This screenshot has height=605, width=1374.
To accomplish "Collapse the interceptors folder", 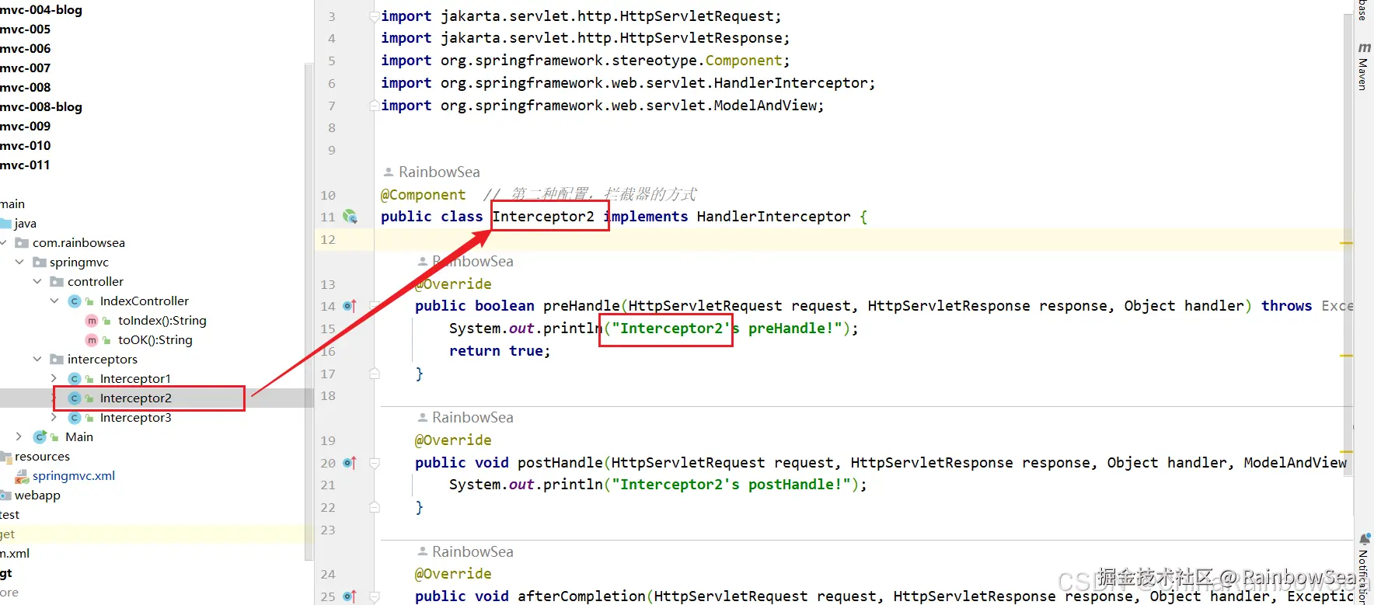I will point(37,360).
